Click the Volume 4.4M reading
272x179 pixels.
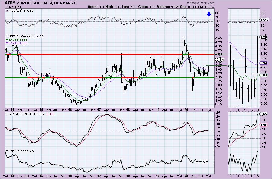pos(167,7)
